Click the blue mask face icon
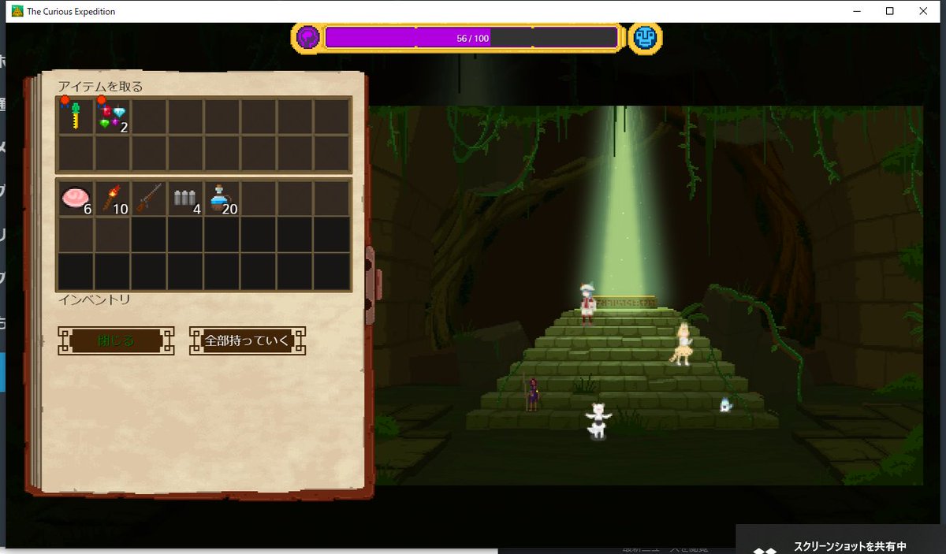 tap(645, 37)
